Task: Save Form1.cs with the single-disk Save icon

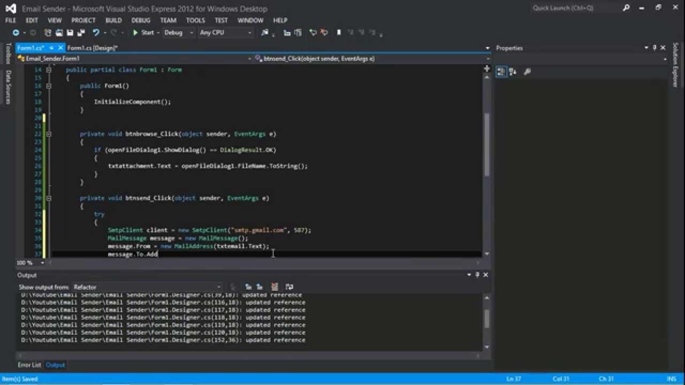Action: (x=71, y=33)
